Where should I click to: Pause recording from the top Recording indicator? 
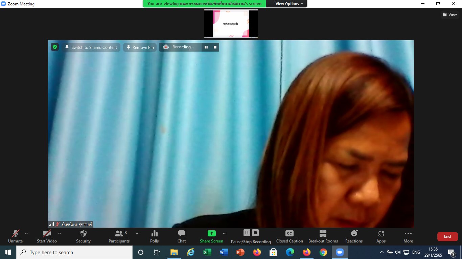pos(206,47)
